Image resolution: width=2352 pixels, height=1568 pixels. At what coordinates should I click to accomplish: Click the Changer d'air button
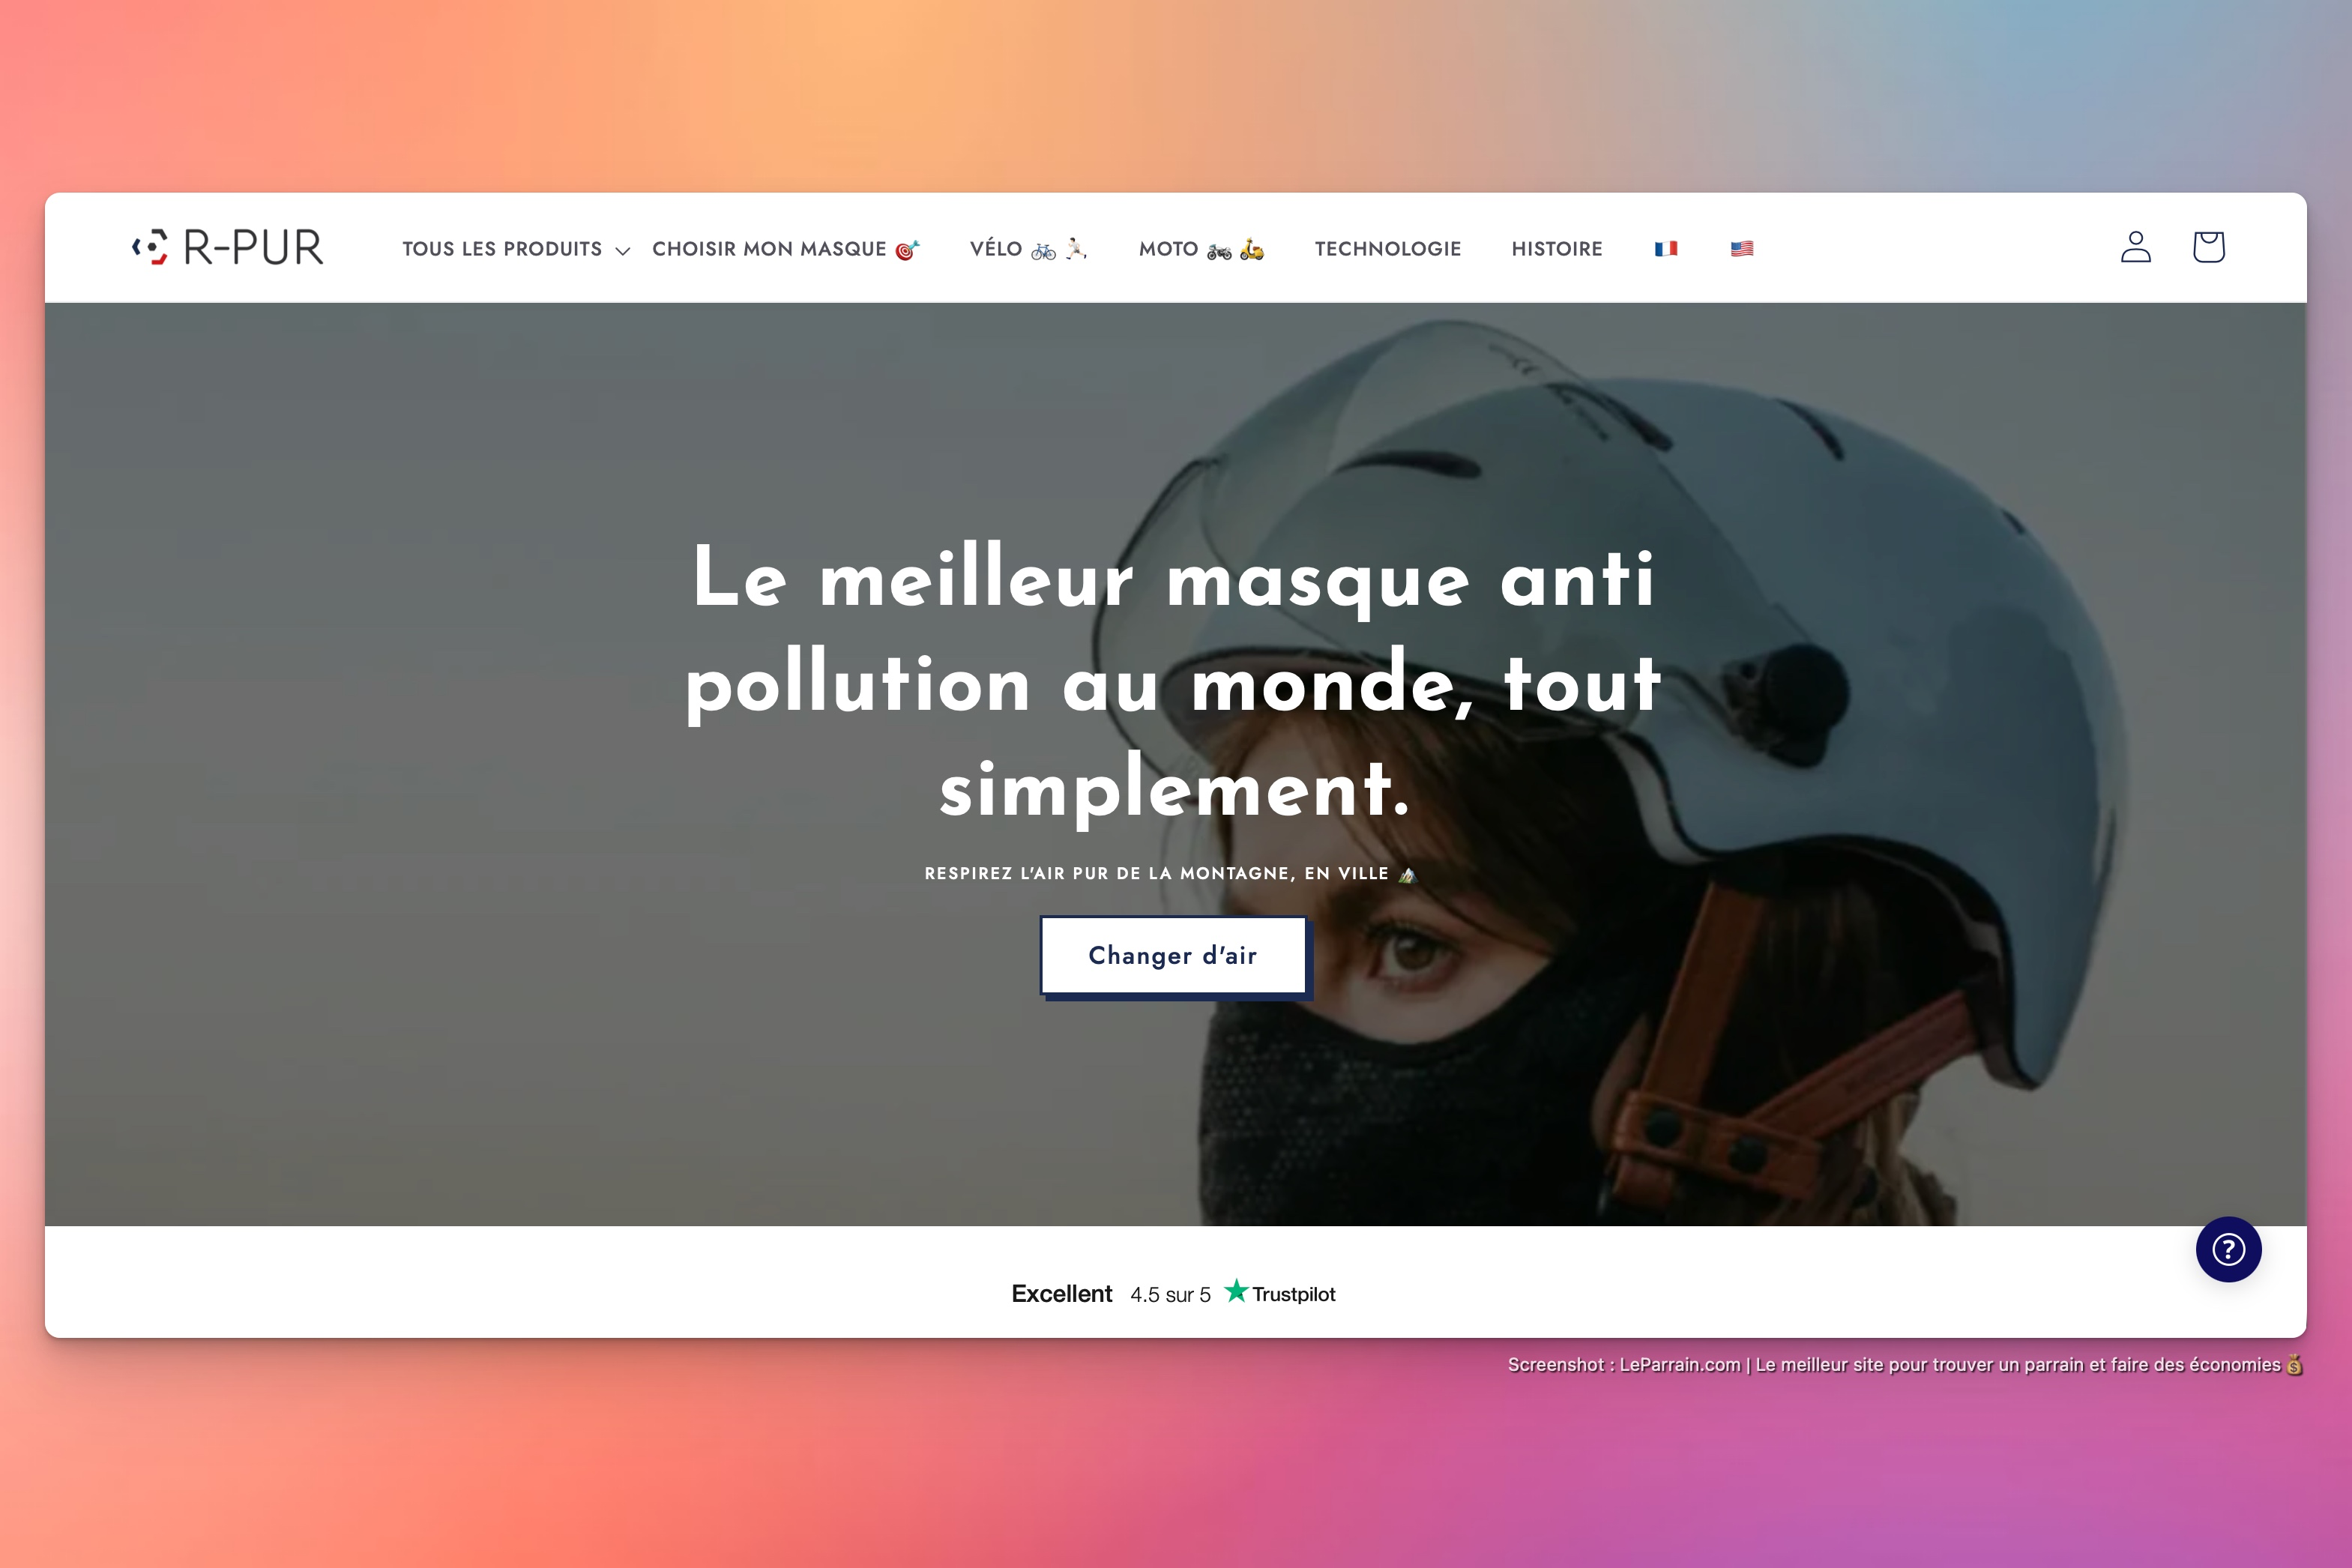1174,956
